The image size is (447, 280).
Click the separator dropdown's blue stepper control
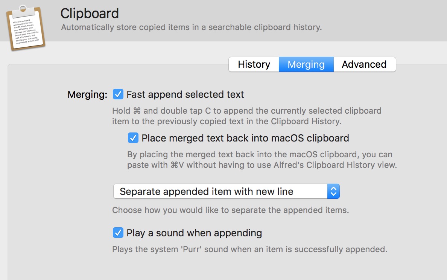(333, 191)
